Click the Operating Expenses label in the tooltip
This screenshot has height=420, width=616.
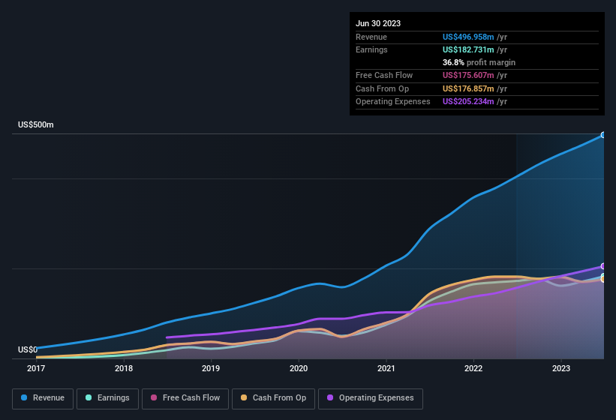[x=393, y=102]
